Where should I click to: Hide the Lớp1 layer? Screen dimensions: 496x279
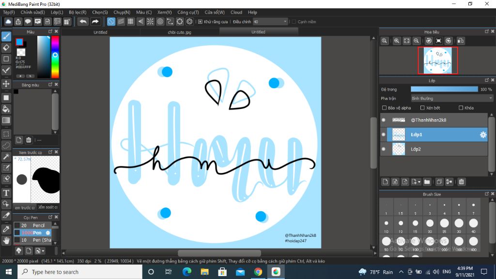click(384, 135)
